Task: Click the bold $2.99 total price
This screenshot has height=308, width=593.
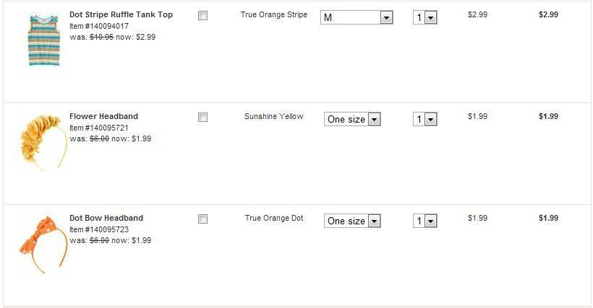Action: tap(548, 14)
